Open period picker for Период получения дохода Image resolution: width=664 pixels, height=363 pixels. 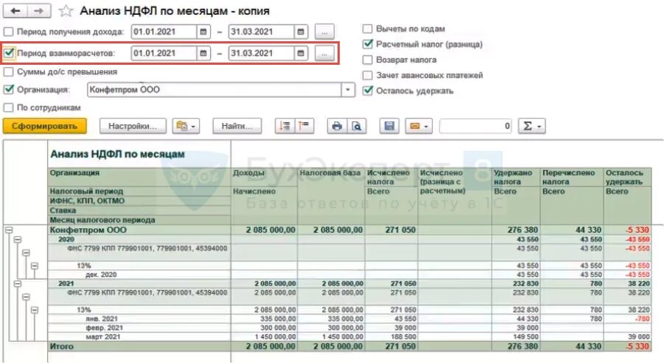point(324,32)
